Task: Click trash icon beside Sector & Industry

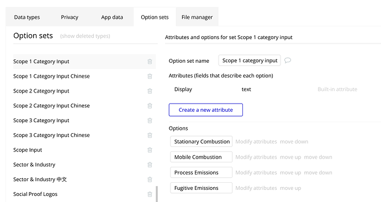Action: pyautogui.click(x=150, y=165)
